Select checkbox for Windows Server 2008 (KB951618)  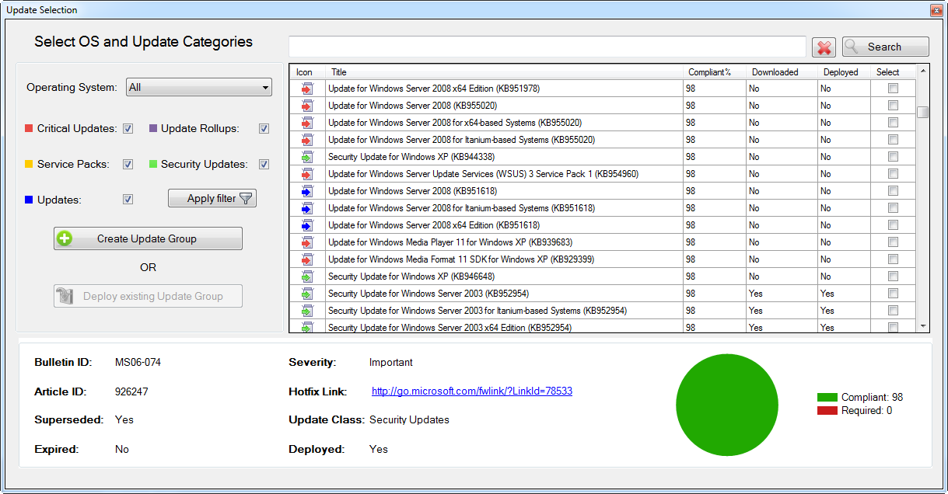point(893,191)
